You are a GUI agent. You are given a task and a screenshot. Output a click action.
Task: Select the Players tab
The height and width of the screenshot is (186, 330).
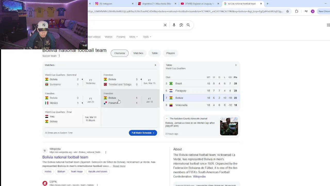tap(170, 53)
